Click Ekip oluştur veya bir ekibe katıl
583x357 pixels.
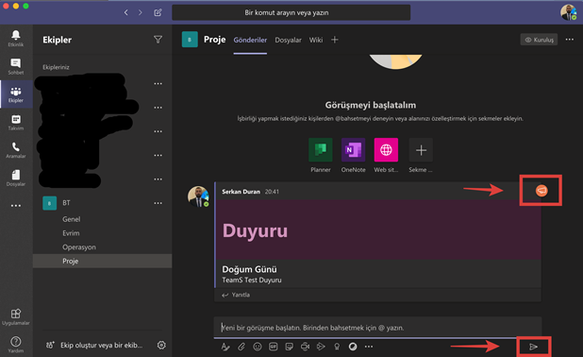click(x=94, y=345)
